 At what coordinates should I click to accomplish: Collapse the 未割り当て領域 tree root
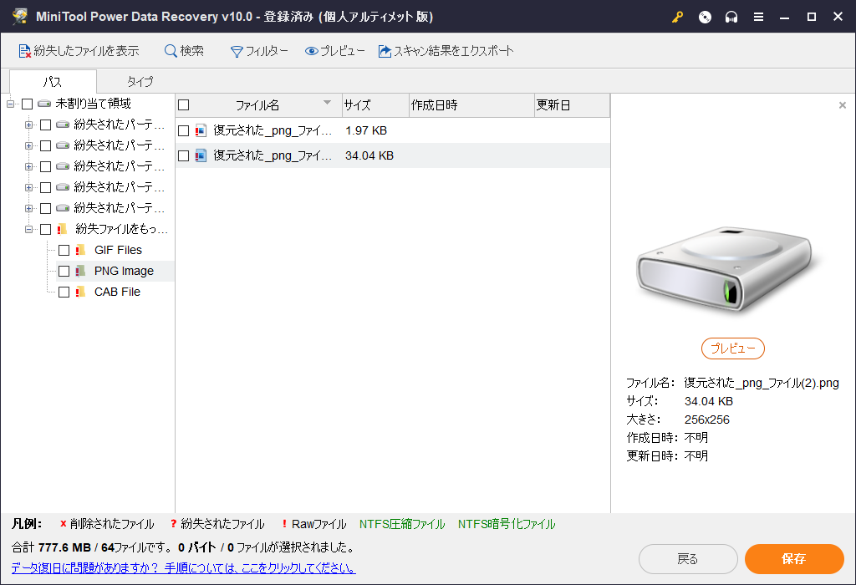11,104
